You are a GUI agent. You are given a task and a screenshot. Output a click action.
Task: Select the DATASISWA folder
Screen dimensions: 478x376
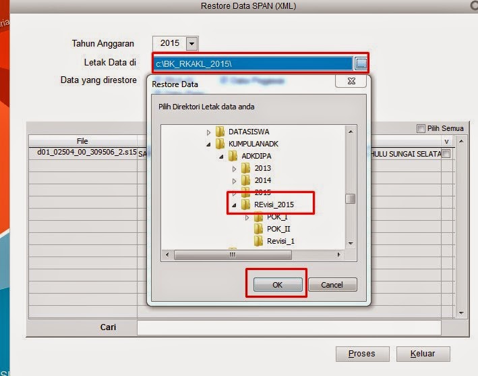(249, 132)
